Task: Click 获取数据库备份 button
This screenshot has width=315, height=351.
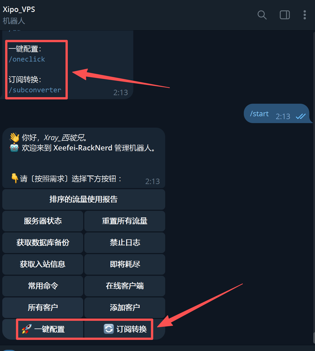Action: (x=43, y=243)
